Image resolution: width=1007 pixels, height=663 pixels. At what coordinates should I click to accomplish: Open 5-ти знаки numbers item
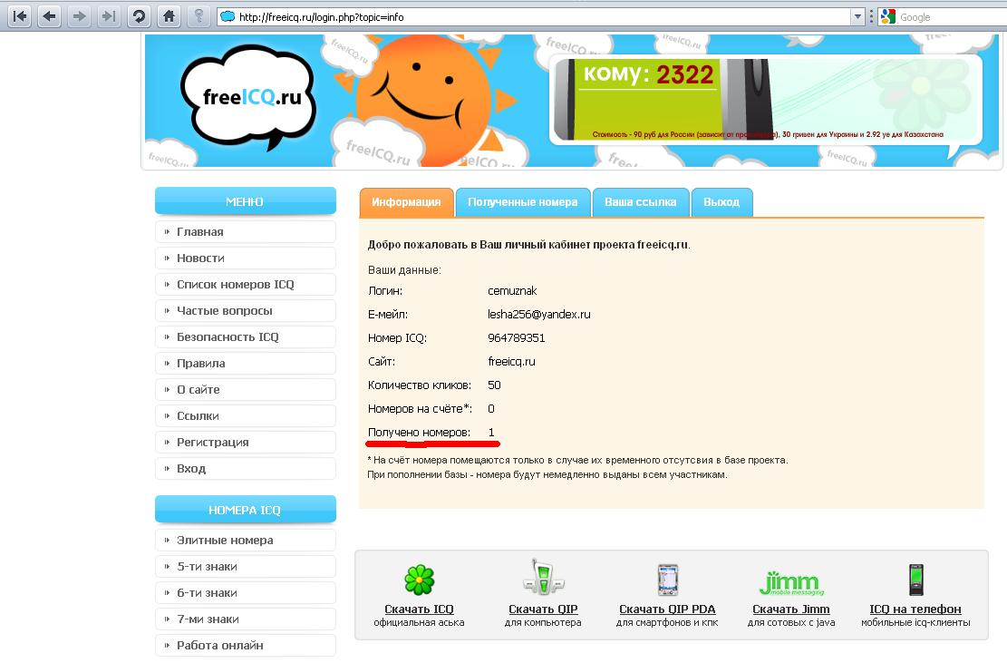[246, 567]
